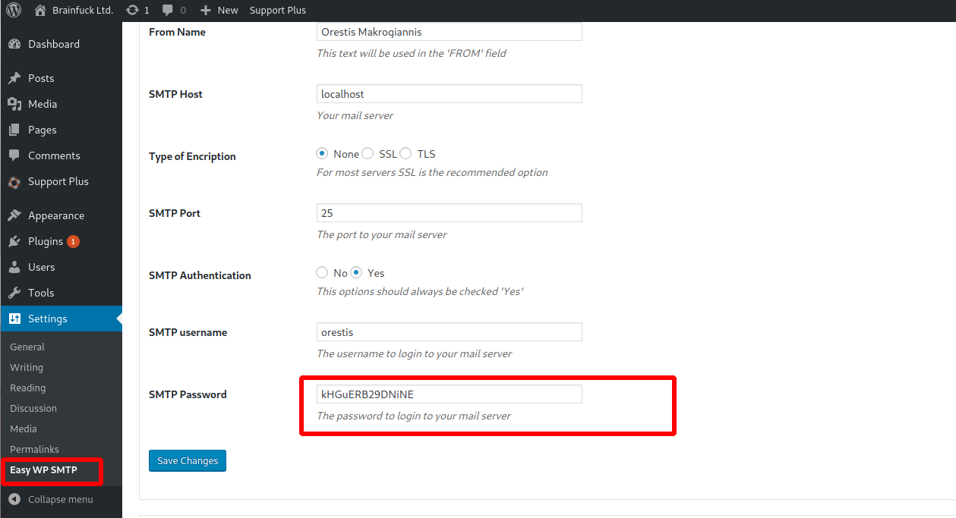The image size is (956, 518).
Task: Click the Plugins plug icon
Action: [14, 241]
